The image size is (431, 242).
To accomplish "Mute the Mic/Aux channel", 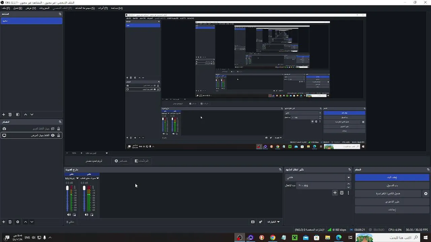I will click(x=69, y=215).
